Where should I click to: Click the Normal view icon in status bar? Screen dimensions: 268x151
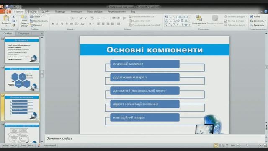coord(216,146)
